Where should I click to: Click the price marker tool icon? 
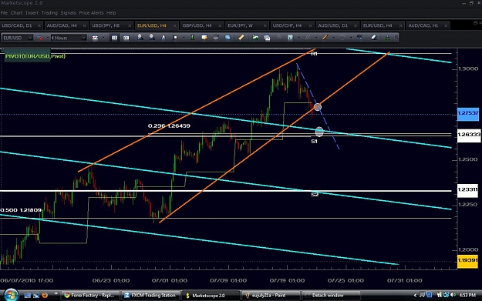click(359, 38)
